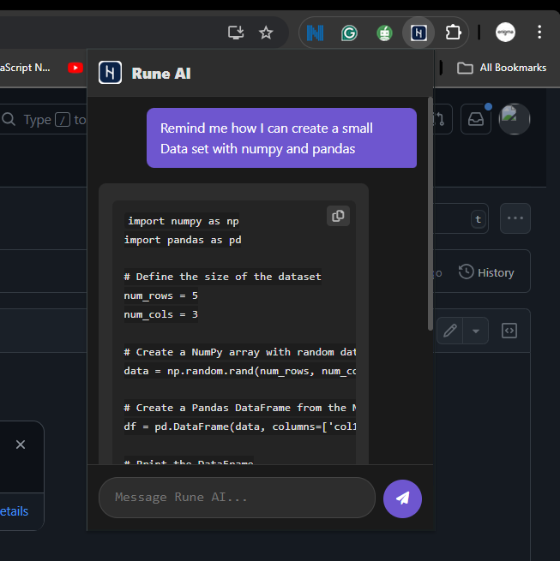Screen dimensions: 560x561
Task: Open the YouTube bookmark
Action: tap(75, 68)
